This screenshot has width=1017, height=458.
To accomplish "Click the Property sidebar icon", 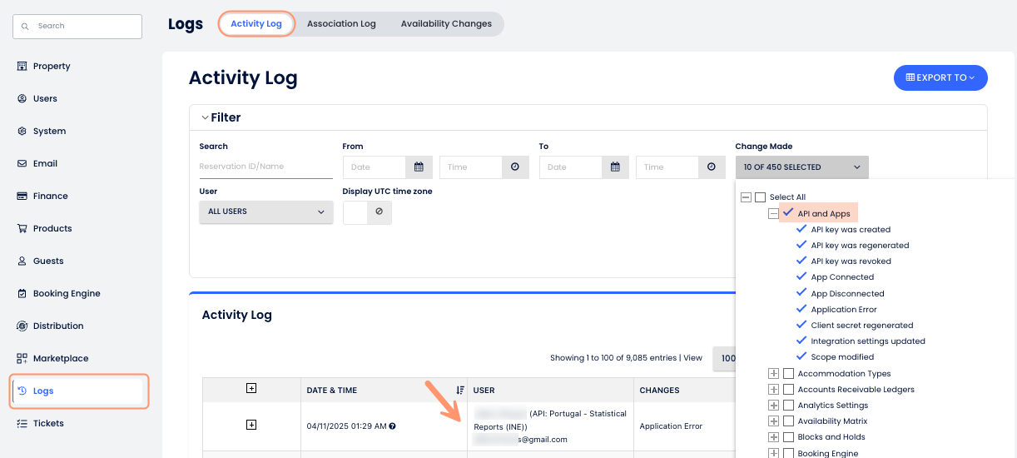I will click(22, 66).
